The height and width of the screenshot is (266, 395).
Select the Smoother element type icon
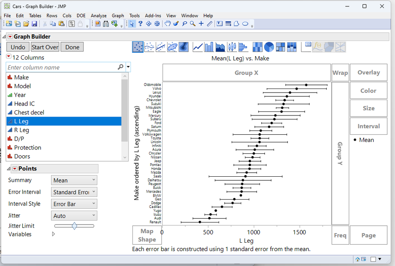pos(149,47)
